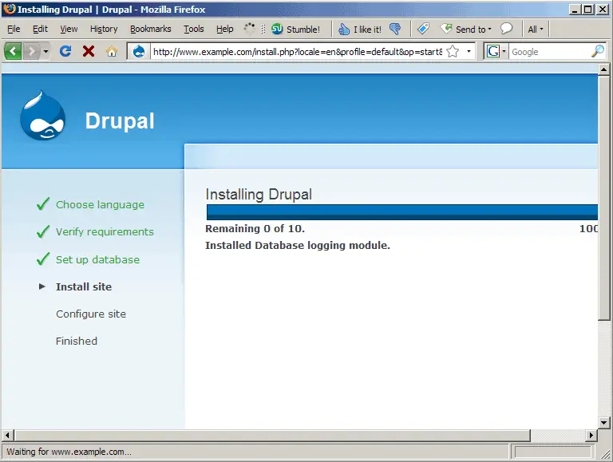Click the thumbs-up I like it! button
The width and height of the screenshot is (613, 462).
pos(360,29)
